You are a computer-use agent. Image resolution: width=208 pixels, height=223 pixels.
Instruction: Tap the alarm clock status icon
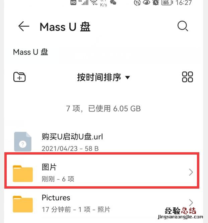coord(156,3)
